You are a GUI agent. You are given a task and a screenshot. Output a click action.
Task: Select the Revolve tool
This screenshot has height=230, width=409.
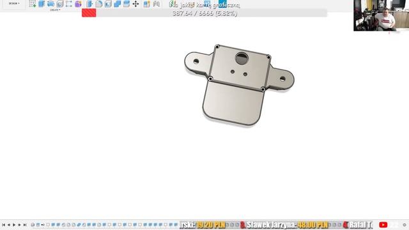[x=50, y=4]
